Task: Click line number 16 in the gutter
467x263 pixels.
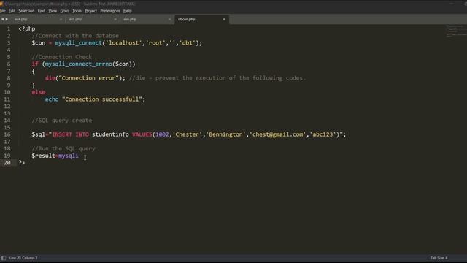Action: [7, 134]
